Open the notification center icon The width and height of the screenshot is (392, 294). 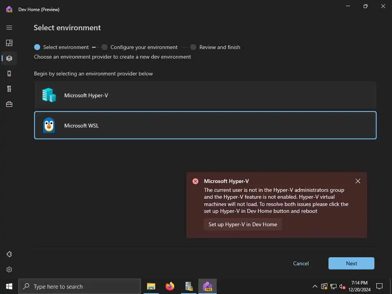point(379,286)
